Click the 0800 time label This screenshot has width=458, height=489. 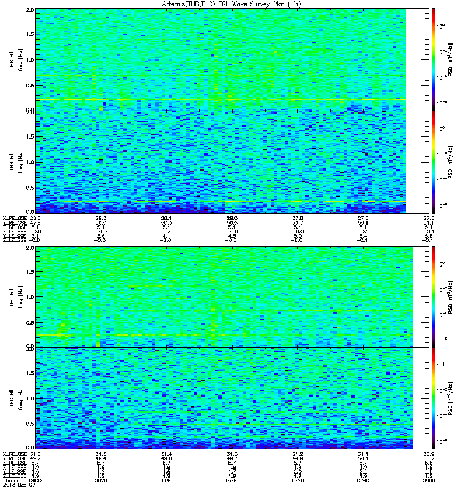coord(429,480)
